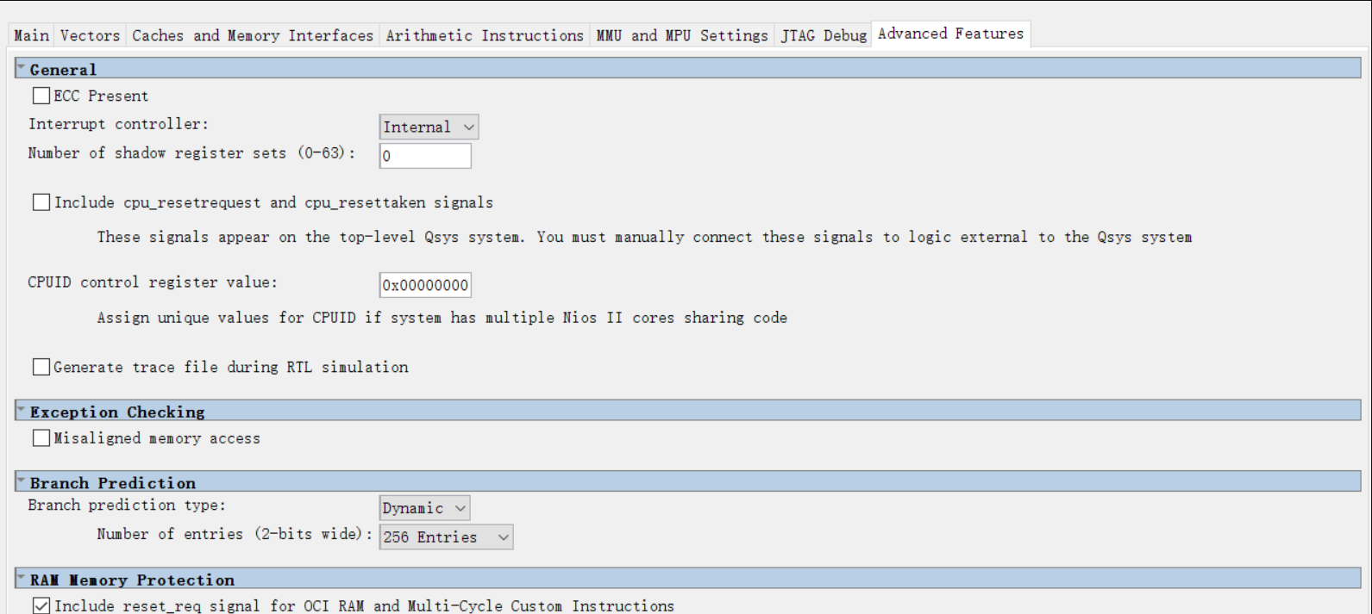Uncheck Include reset_req signal checkbox

click(x=41, y=605)
